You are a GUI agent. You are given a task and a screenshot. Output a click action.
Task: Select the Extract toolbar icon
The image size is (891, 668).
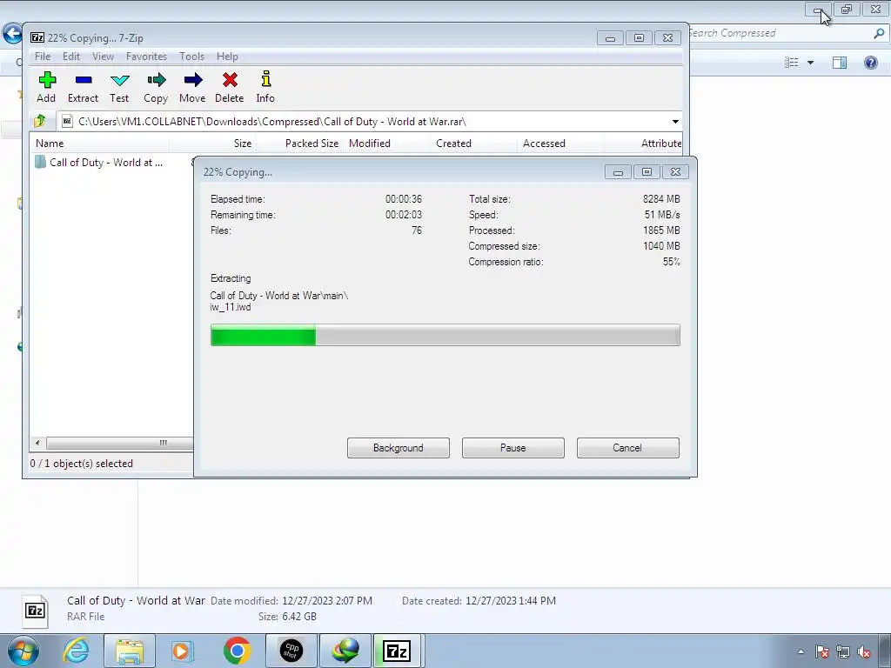(x=84, y=80)
